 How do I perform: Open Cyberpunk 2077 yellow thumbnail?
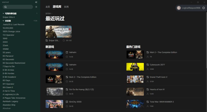coord(135,67)
